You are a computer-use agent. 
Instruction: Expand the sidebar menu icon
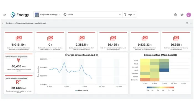[x=5, y=15]
